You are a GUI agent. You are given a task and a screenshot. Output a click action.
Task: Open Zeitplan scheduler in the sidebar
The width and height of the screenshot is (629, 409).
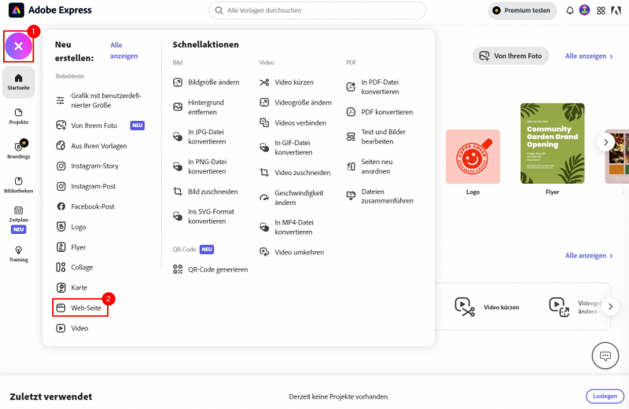click(x=18, y=214)
